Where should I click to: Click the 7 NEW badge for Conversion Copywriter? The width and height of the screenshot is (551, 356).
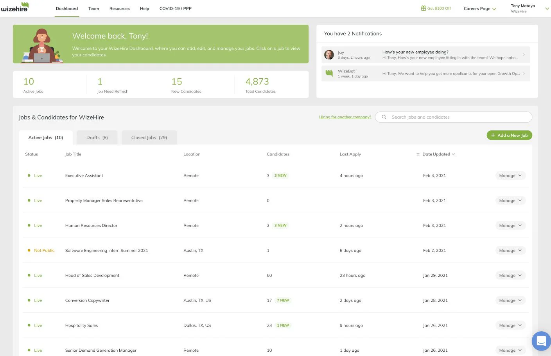pyautogui.click(x=283, y=300)
